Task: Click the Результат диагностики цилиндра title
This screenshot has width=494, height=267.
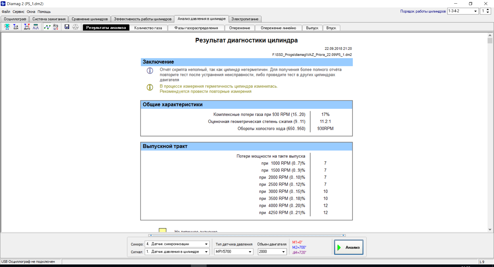Action: click(246, 40)
